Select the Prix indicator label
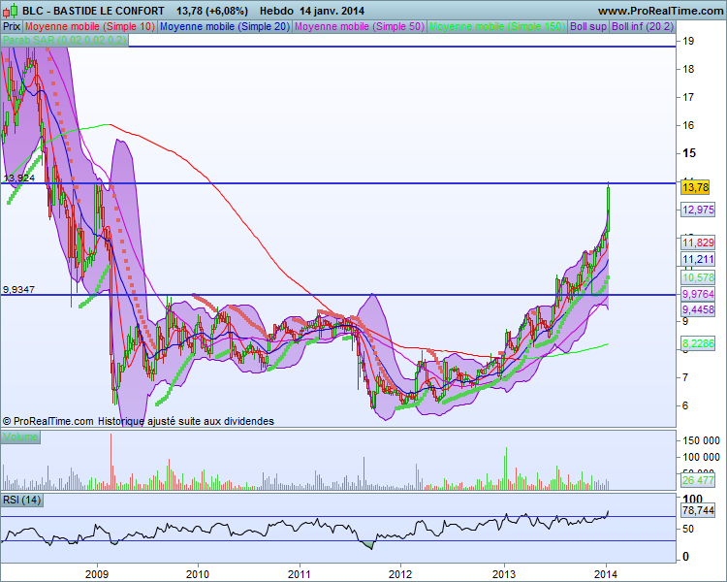 pyautogui.click(x=12, y=26)
